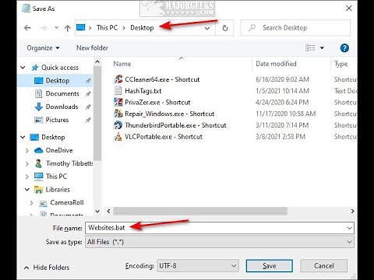Viewport: 374px width, 280px height.
Task: Select CCleaner64.exe - Shortcut icon
Action: [118, 79]
